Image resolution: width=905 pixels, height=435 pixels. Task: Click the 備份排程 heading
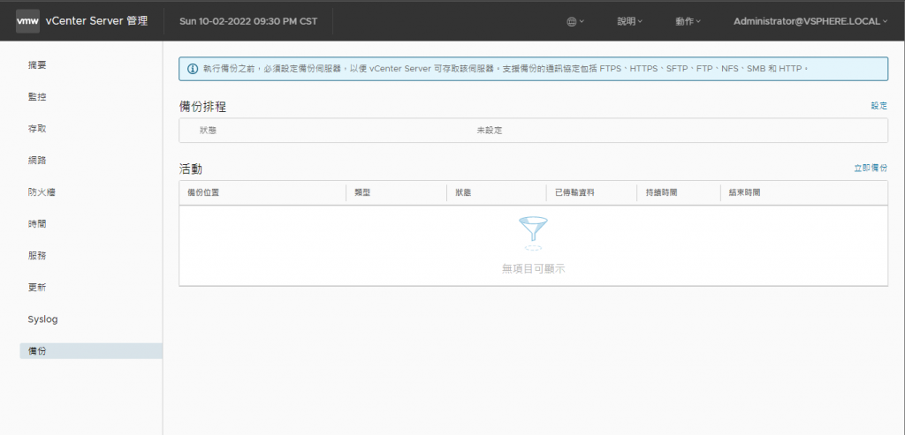point(202,107)
